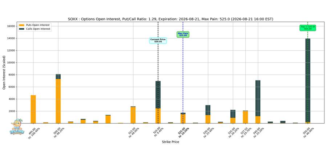Click the calls segment of the 530.00 bar
The image size is (327, 145).
(x=208, y=110)
